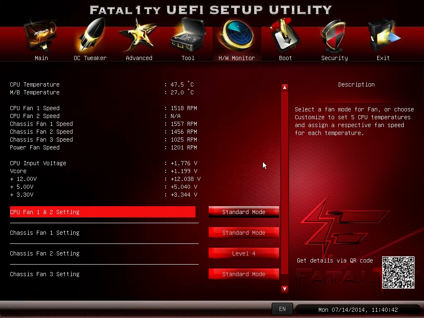Open the Tool tab label
The image size is (424, 318).
188,58
